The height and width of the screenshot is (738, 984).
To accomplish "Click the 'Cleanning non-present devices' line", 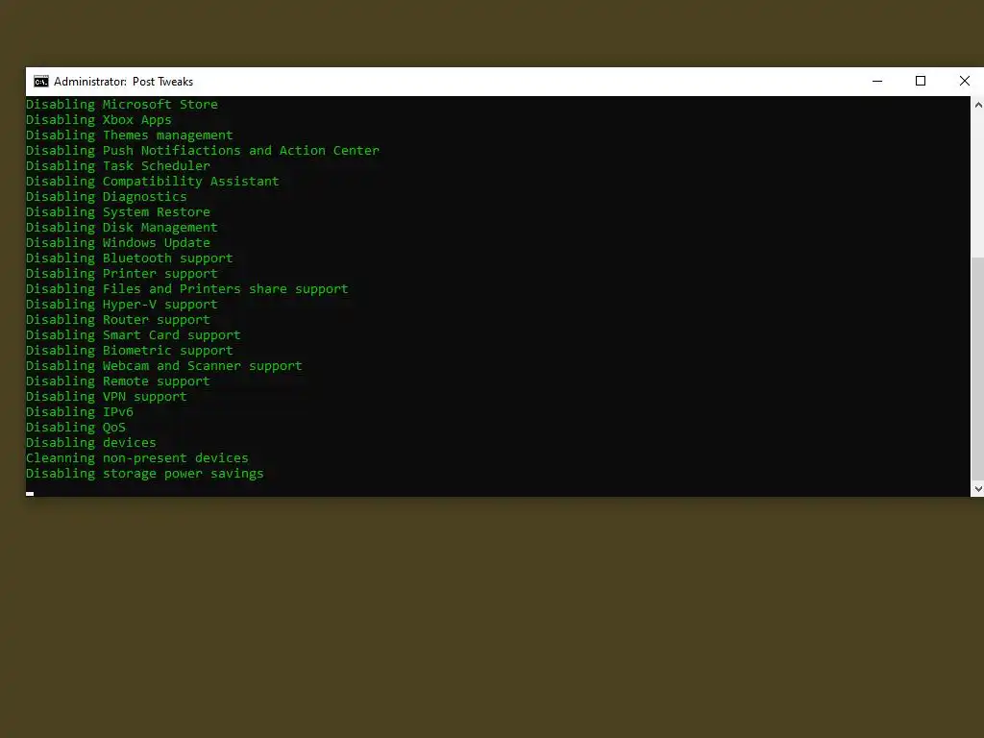I will coord(136,458).
